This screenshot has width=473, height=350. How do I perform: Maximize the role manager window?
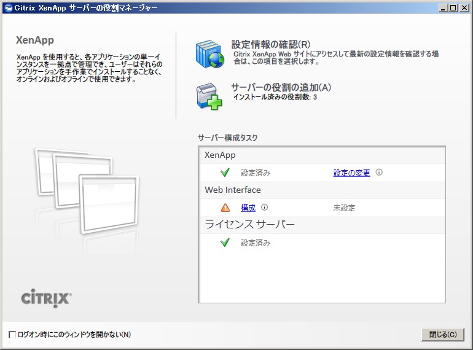click(x=453, y=7)
